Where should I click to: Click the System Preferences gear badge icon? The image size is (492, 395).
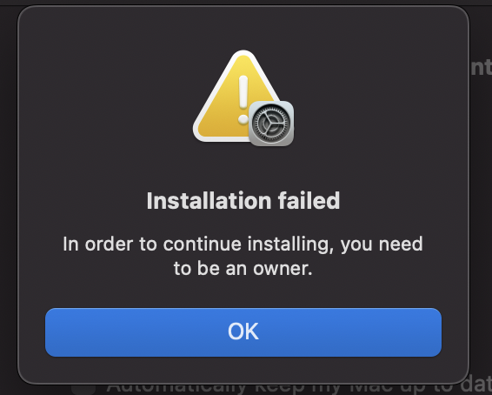(271, 124)
